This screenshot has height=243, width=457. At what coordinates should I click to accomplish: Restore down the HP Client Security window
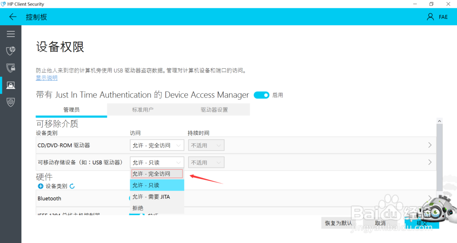point(431,4)
